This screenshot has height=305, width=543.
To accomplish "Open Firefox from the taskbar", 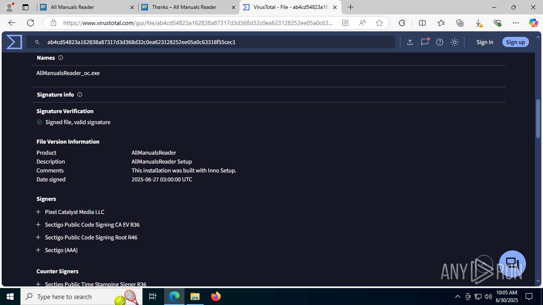I will pos(216,297).
